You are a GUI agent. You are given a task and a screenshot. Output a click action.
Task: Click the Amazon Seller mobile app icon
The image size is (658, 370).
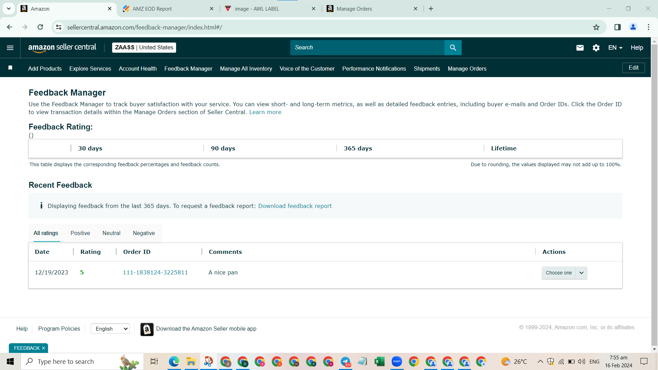coord(147,329)
